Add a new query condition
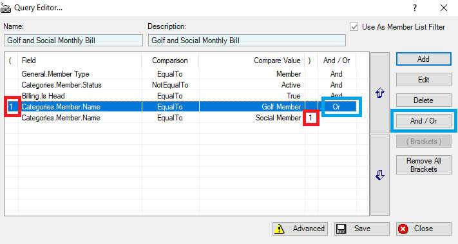This screenshot has width=458, height=244. 423,59
